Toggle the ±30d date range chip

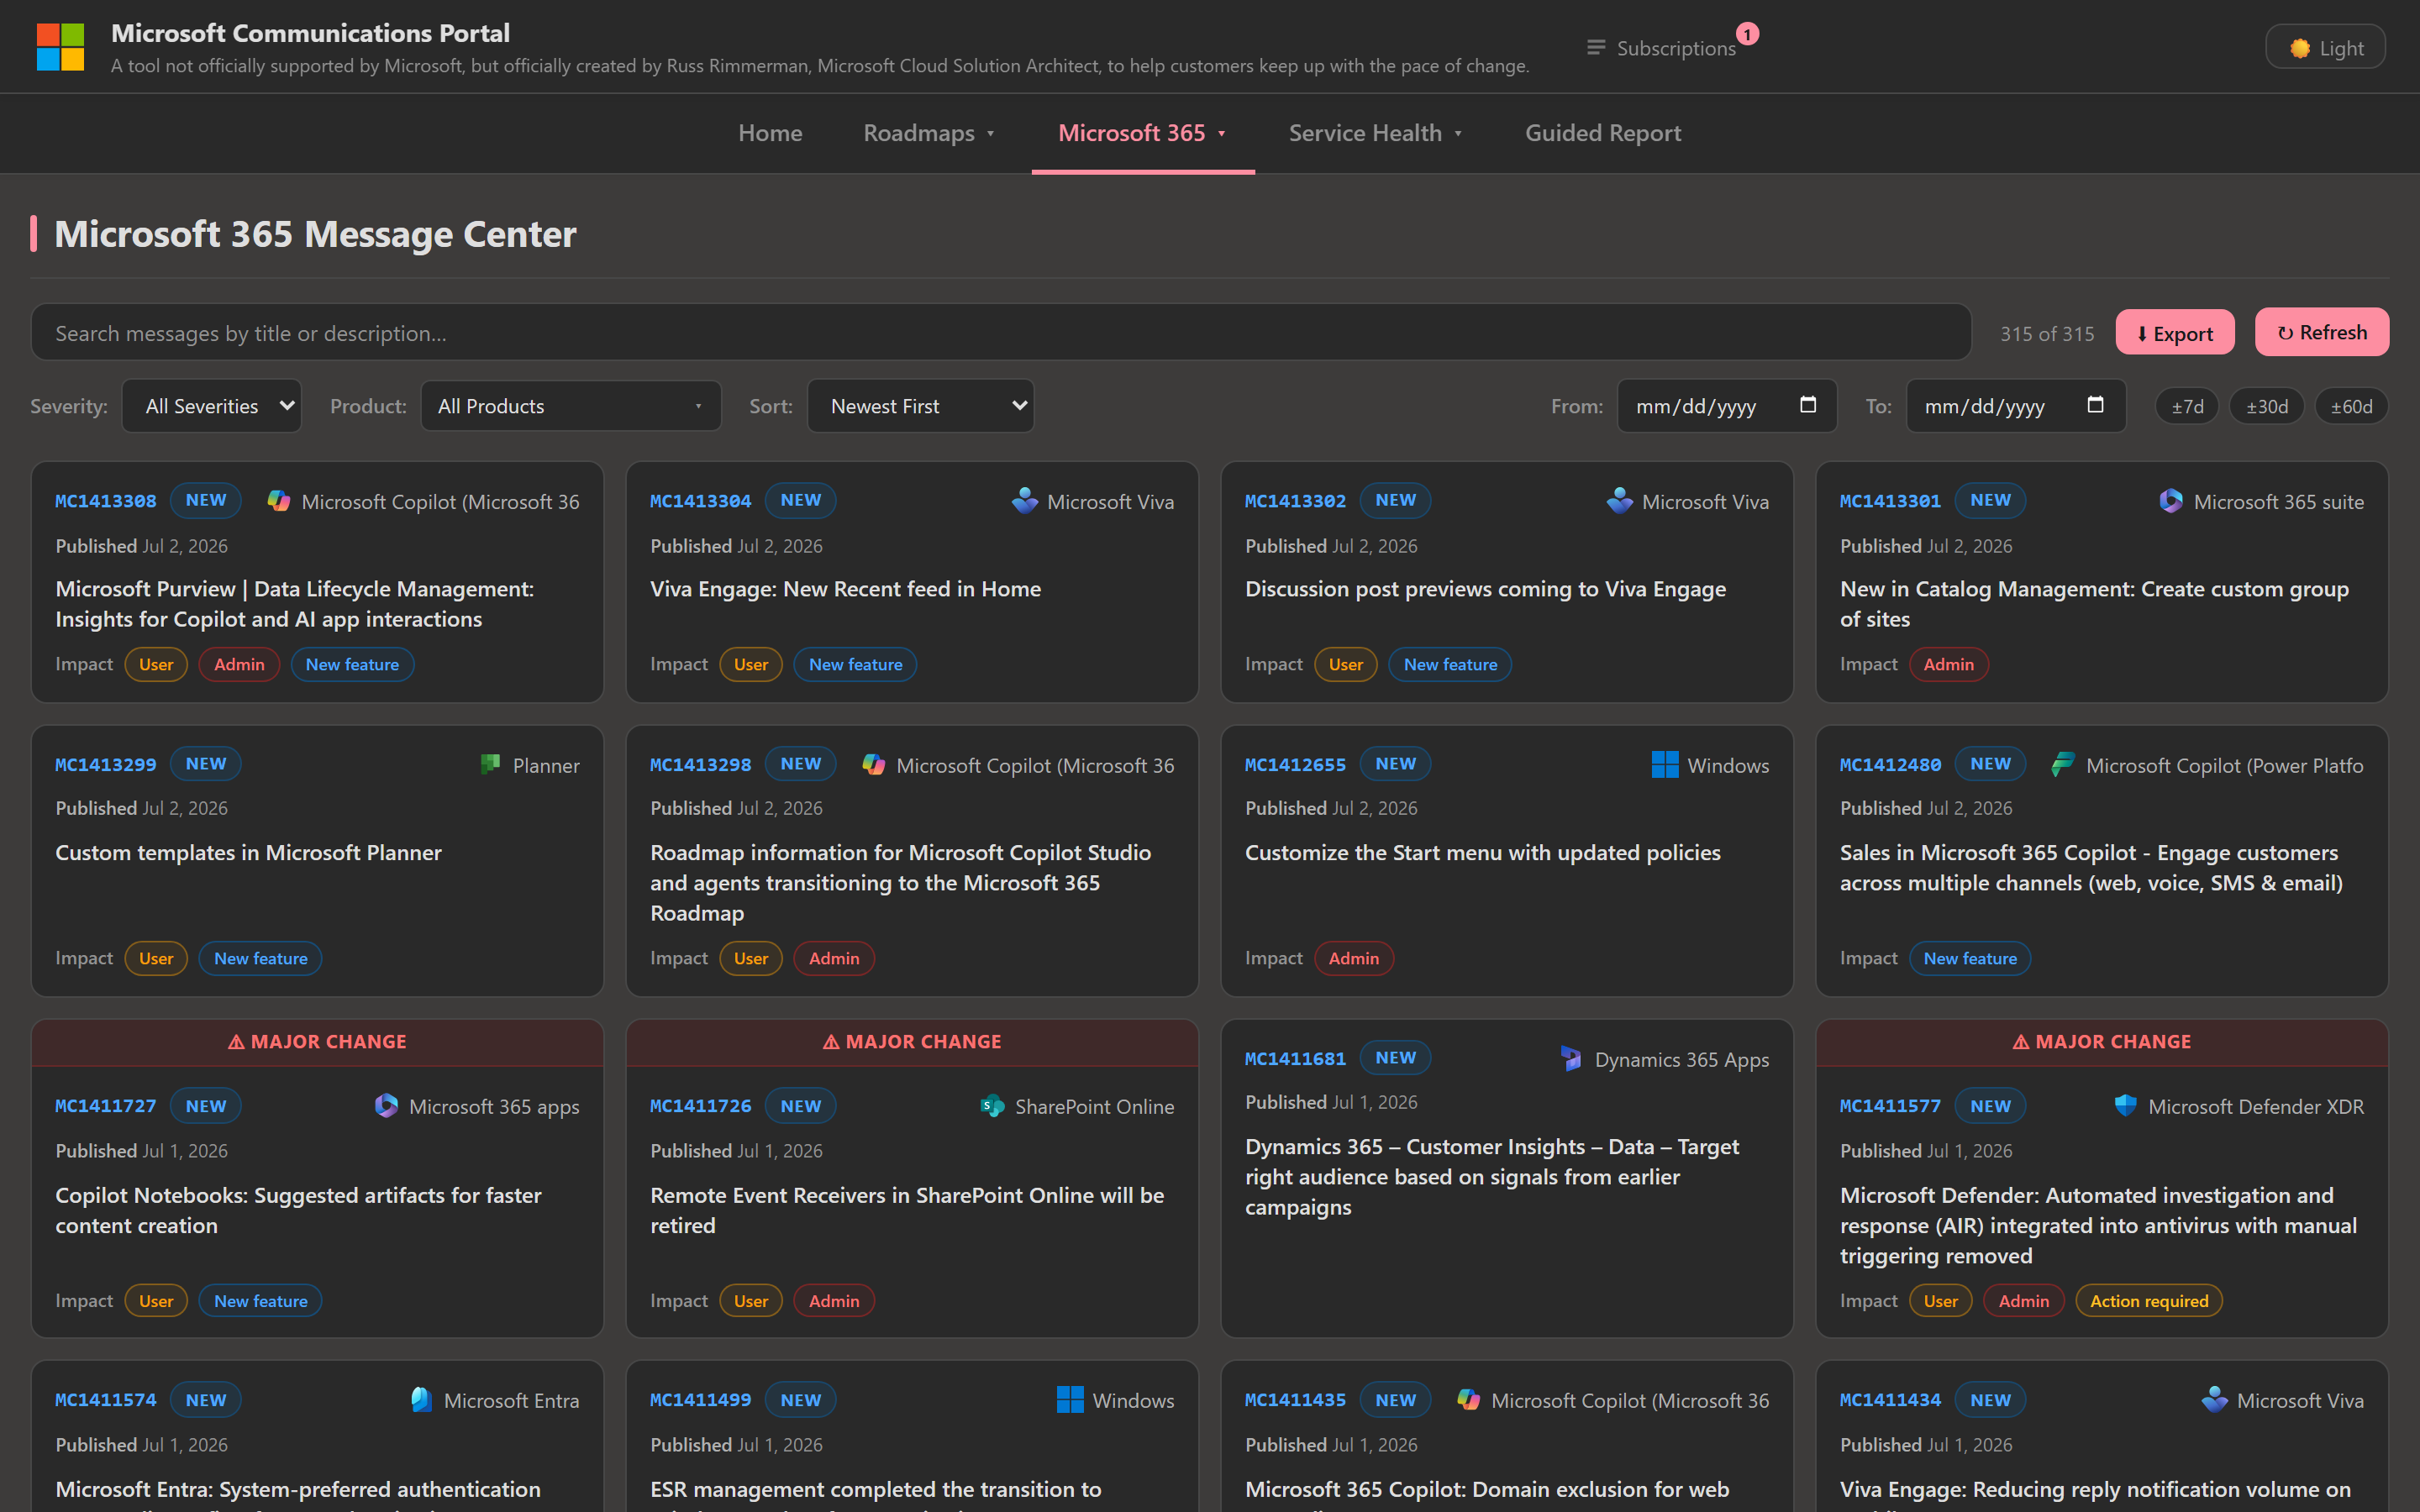click(x=2267, y=407)
